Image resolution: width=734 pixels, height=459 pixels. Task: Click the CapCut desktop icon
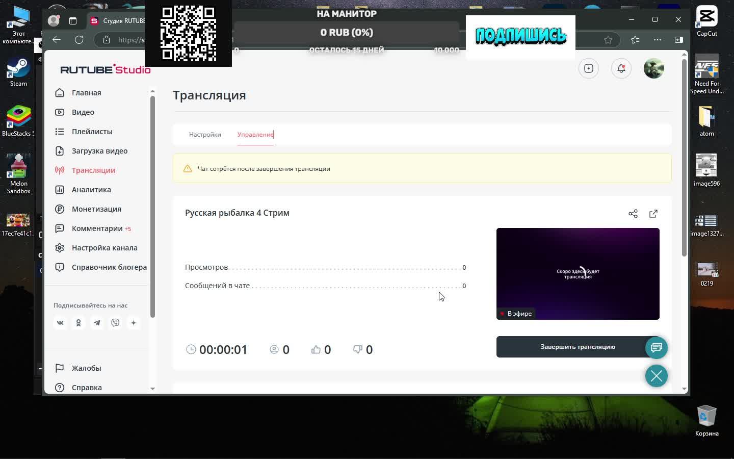click(x=707, y=22)
